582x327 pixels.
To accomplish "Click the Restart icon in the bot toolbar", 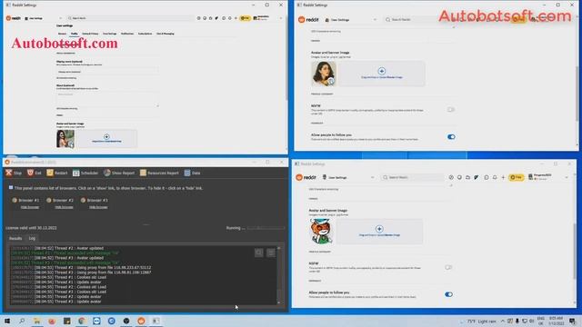I will (50, 173).
